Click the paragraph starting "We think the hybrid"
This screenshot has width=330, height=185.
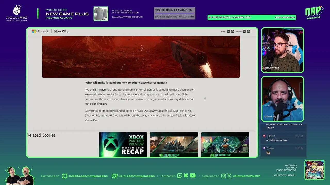140,97
